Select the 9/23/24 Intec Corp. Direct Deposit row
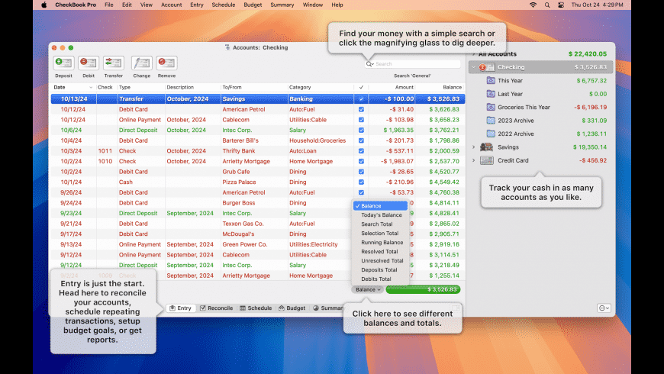Image resolution: width=664 pixels, height=374 pixels. pyautogui.click(x=258, y=214)
